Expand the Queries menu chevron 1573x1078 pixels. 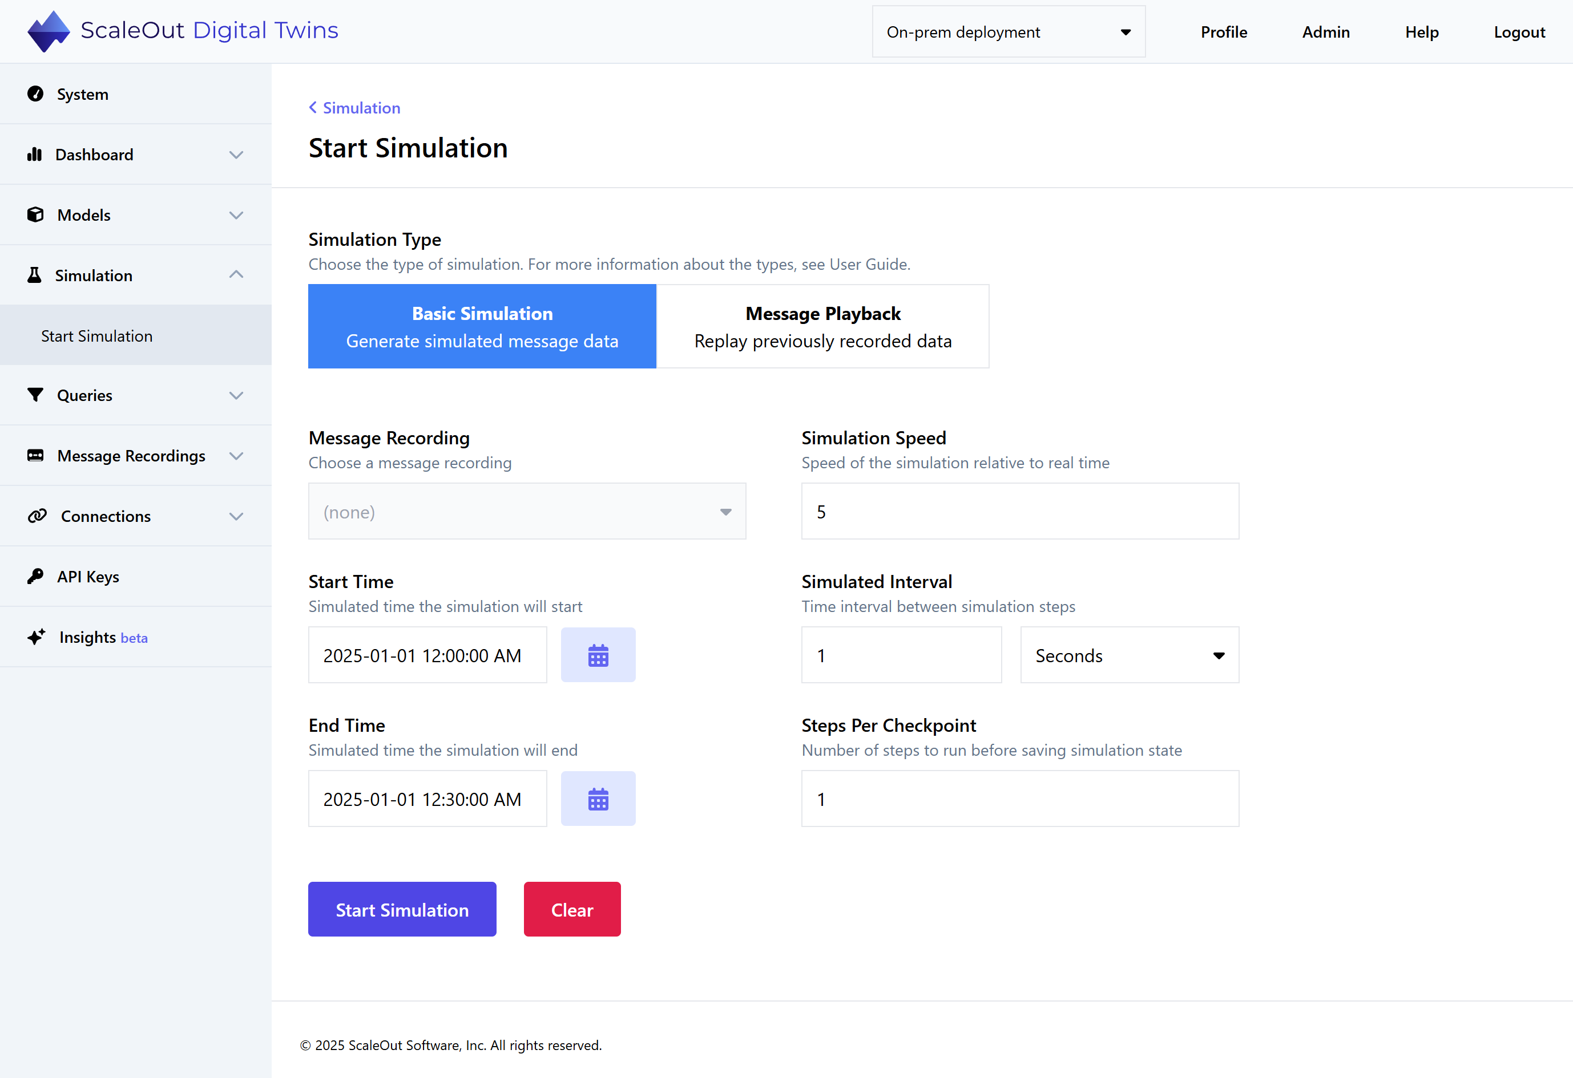point(236,396)
